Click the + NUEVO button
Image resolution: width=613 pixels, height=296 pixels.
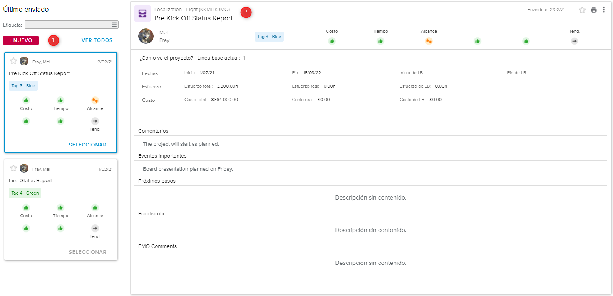coord(21,40)
